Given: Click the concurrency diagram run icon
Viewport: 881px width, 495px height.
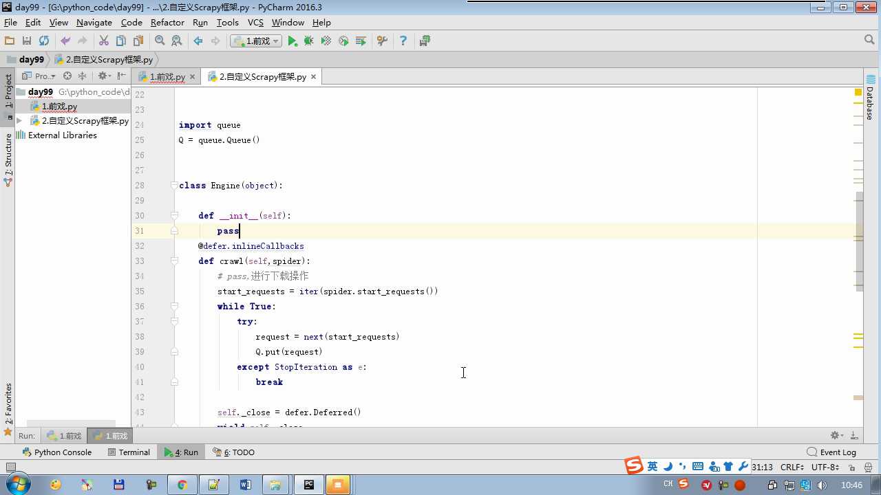Looking at the screenshot, I should click(x=361, y=41).
